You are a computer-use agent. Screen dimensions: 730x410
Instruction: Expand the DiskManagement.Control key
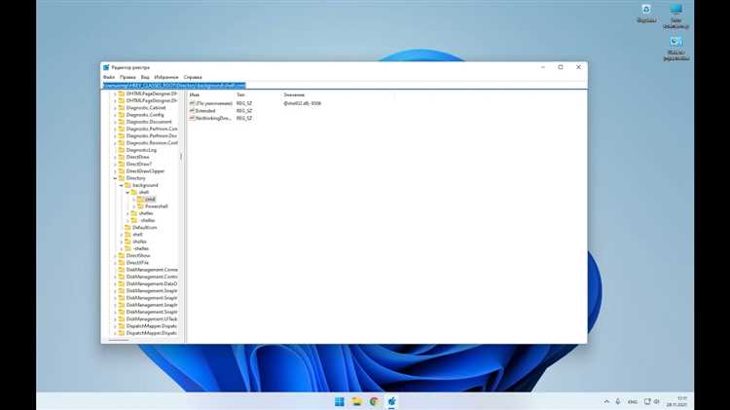click(115, 277)
